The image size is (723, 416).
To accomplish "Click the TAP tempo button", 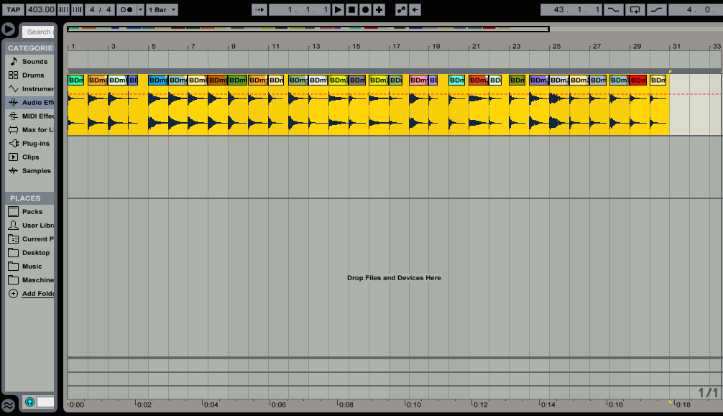I will [12, 9].
